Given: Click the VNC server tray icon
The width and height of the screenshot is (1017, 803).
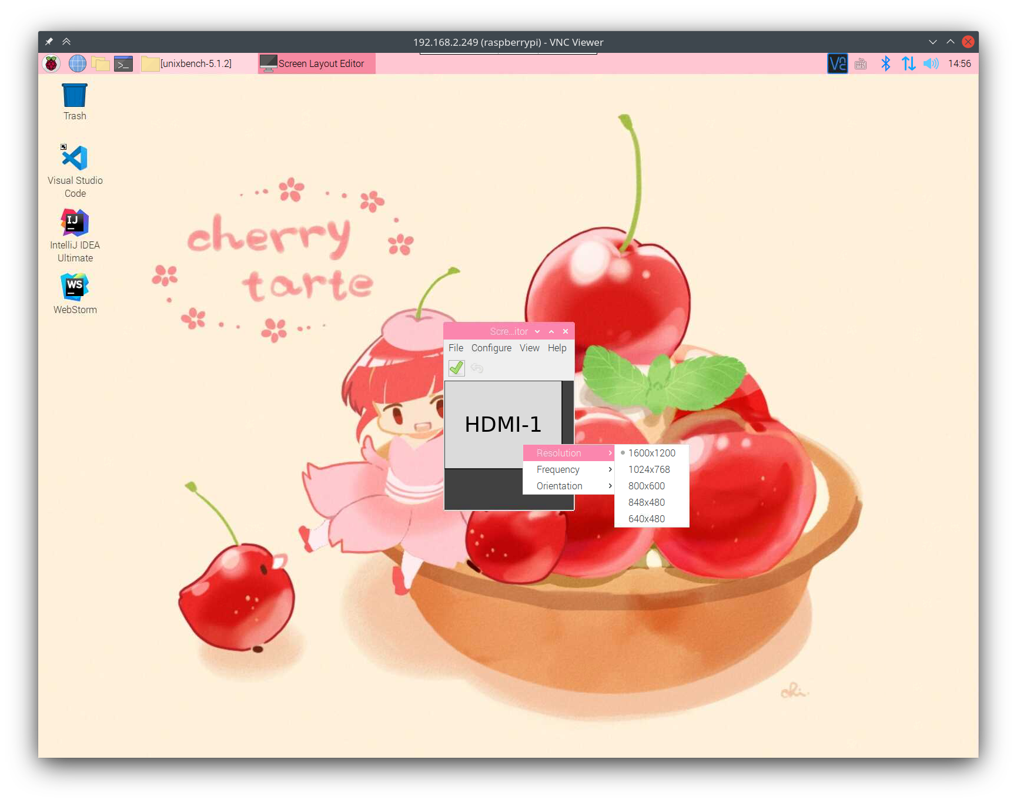Looking at the screenshot, I should pos(837,63).
